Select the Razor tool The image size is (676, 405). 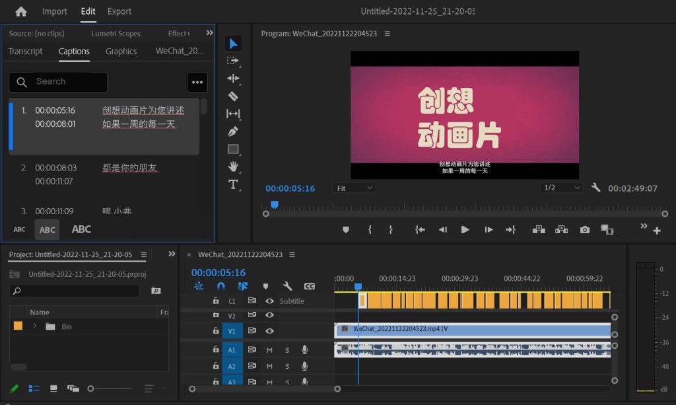pos(233,96)
